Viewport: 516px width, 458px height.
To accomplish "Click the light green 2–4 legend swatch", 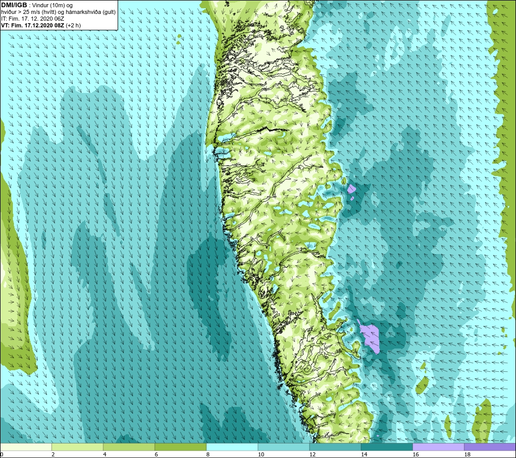I will coord(77,447).
